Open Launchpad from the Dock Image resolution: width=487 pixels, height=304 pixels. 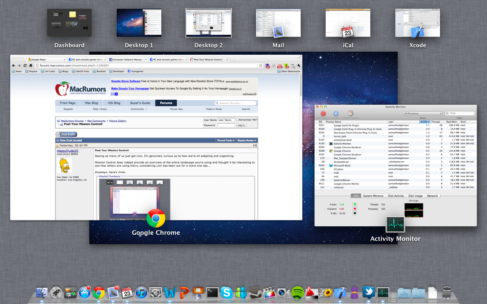[x=56, y=293]
